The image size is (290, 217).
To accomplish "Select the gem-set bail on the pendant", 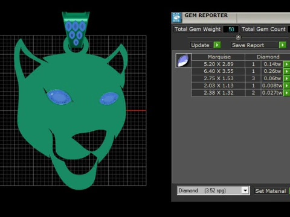I will click(x=76, y=30).
